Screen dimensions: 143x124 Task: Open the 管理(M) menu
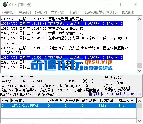point(58,12)
